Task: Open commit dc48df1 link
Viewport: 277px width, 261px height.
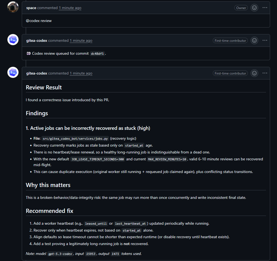Action: [97, 54]
